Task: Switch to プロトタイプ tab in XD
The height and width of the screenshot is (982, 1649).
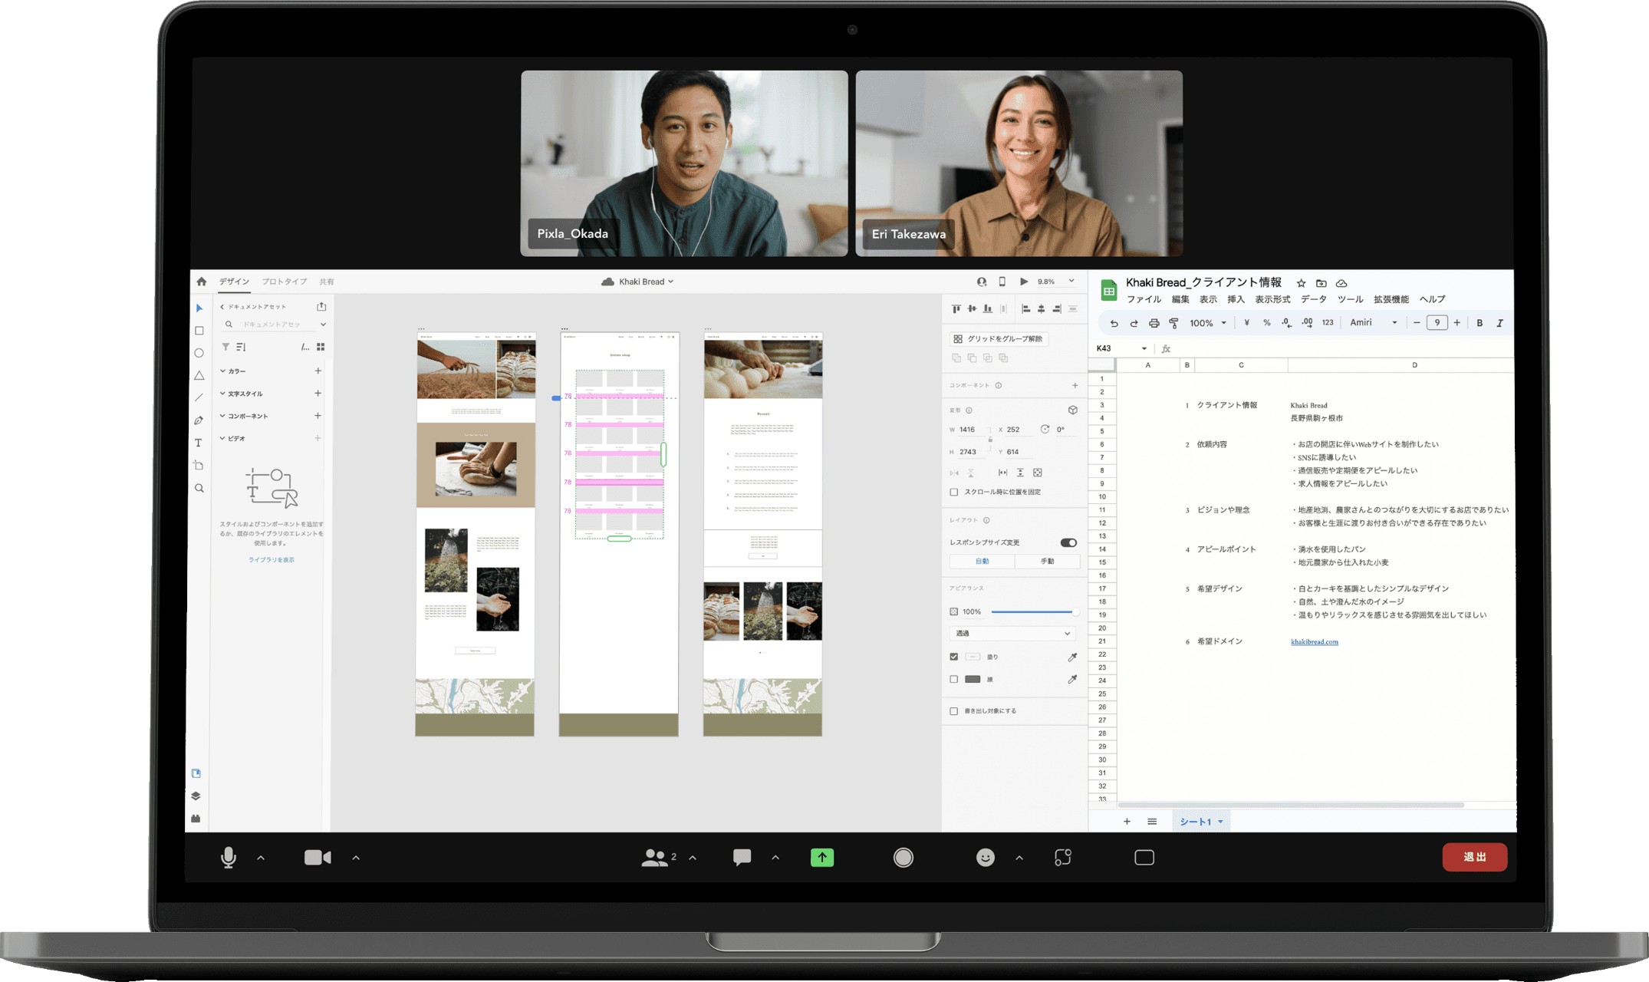Action: pyautogui.click(x=285, y=282)
